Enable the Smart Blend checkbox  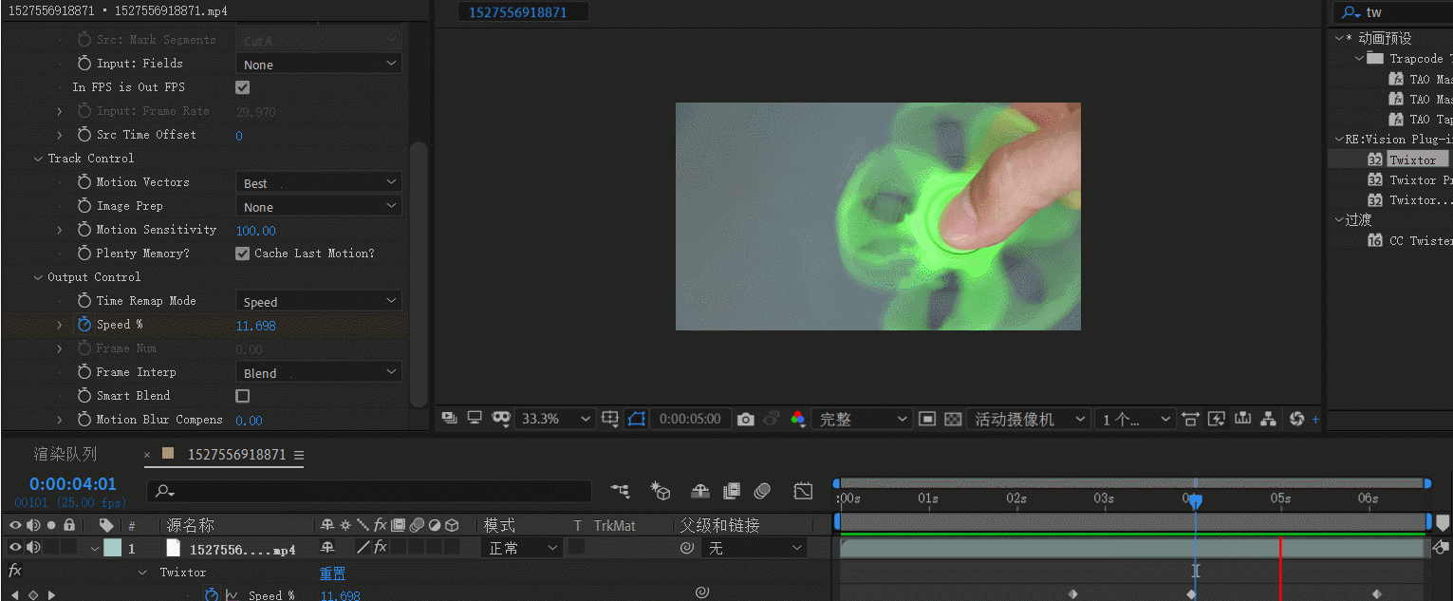[x=243, y=396]
